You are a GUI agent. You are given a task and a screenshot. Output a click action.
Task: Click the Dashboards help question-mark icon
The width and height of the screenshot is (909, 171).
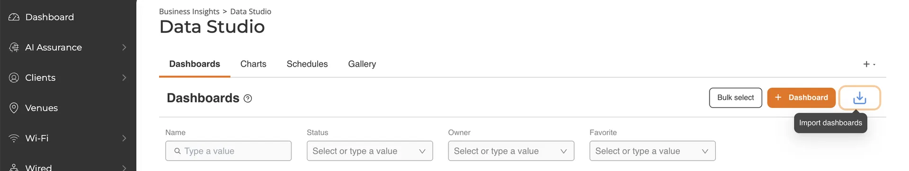[248, 99]
